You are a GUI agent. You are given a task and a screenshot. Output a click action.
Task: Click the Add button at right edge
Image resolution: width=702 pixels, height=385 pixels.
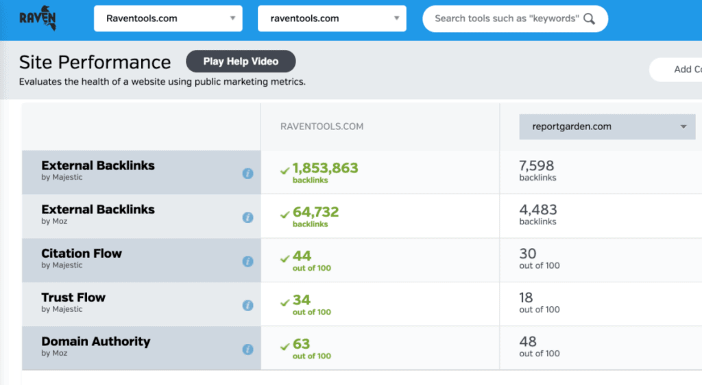click(682, 69)
